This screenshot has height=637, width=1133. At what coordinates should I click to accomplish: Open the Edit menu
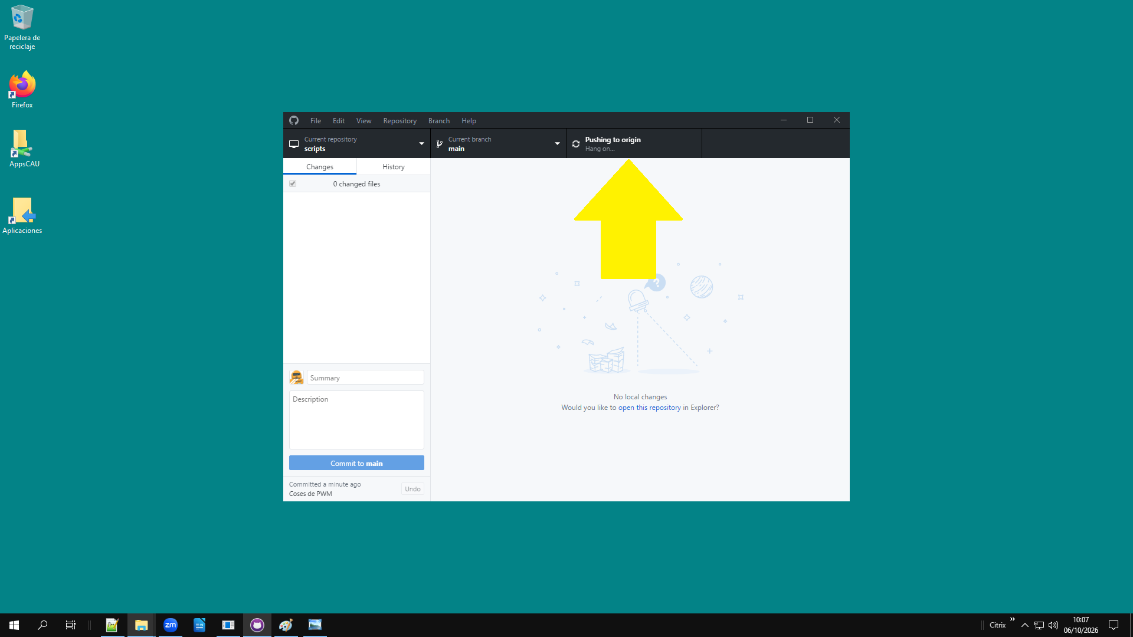(x=339, y=120)
